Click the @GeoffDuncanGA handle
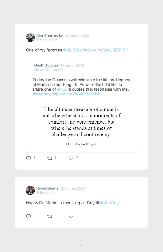This screenshot has height=252, width=163. (49, 70)
